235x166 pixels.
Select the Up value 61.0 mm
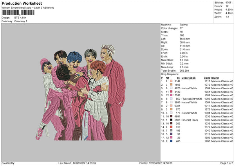coord(185,46)
